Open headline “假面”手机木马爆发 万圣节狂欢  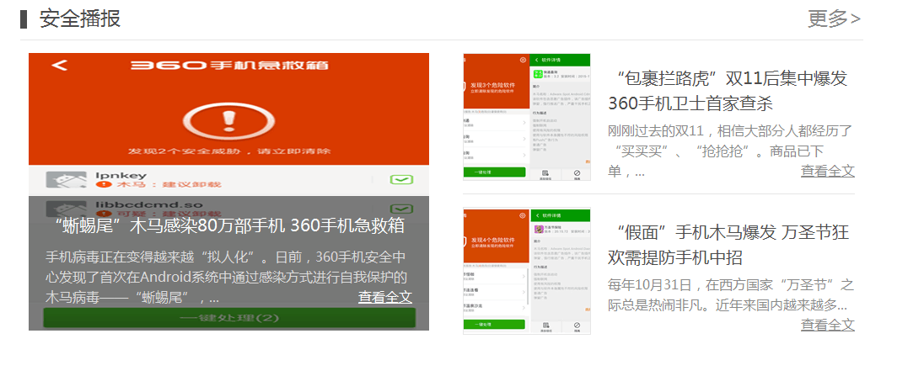[728, 245]
